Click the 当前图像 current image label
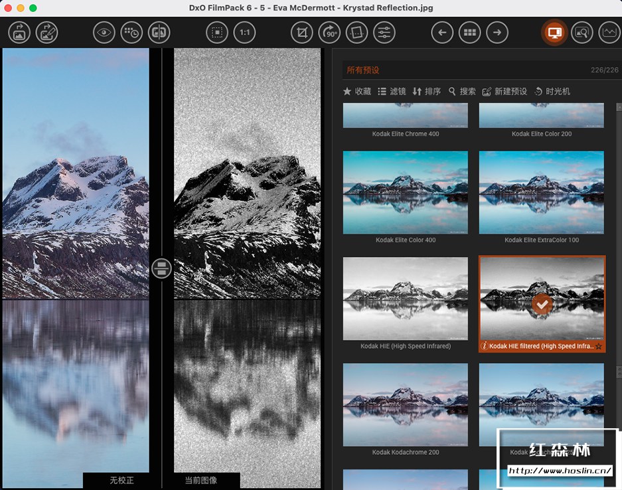 pos(200,481)
